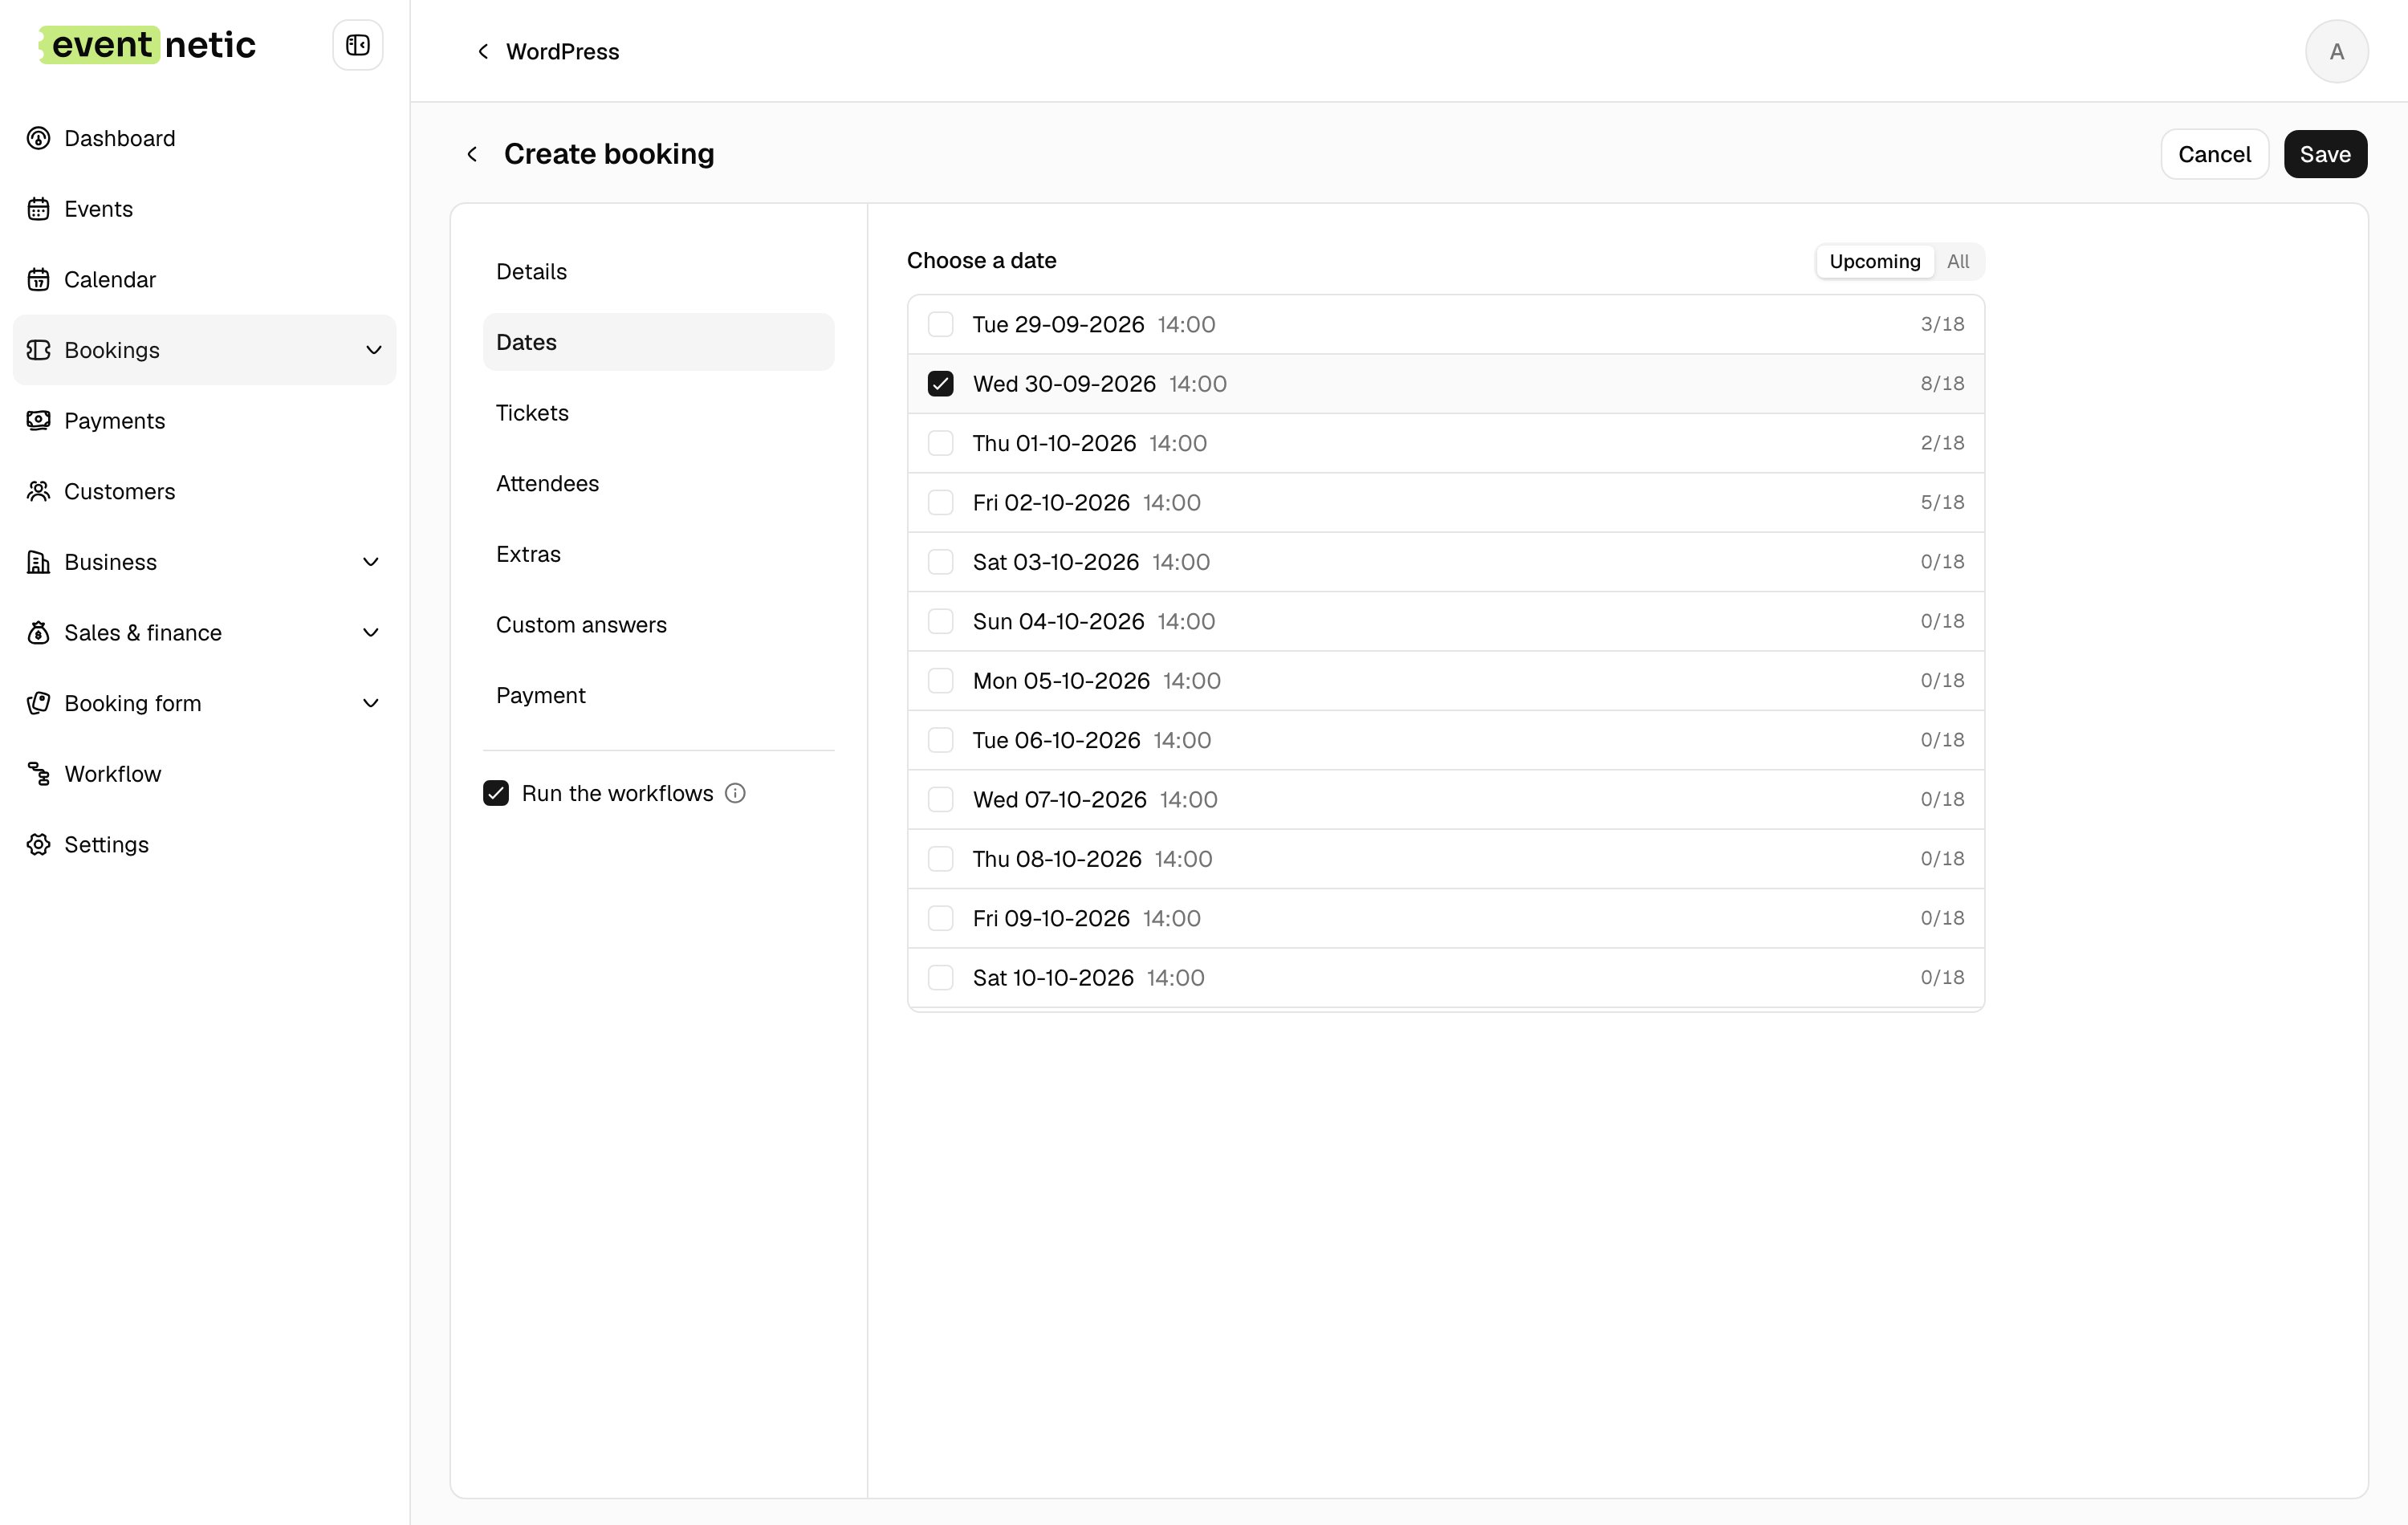Save the booking
The width and height of the screenshot is (2408, 1525).
[x=2325, y=154]
